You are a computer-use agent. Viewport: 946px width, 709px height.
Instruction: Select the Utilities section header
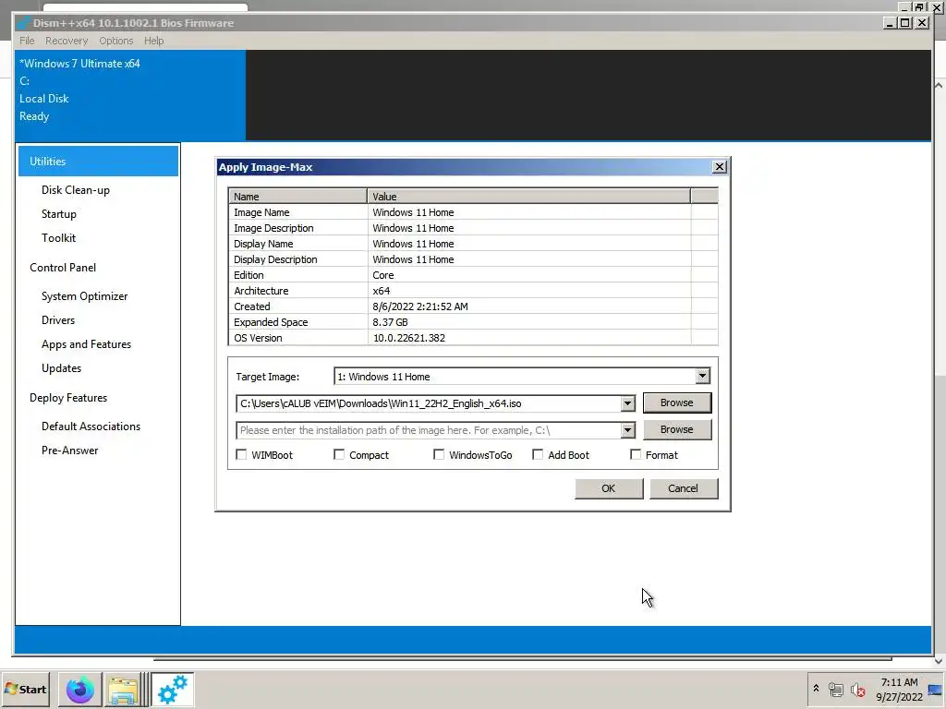pyautogui.click(x=98, y=161)
